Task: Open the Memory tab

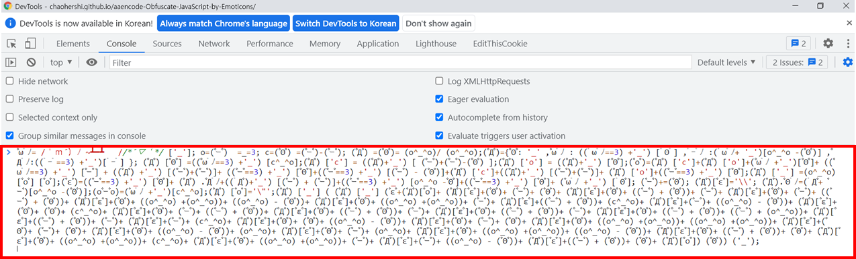Action: click(325, 44)
